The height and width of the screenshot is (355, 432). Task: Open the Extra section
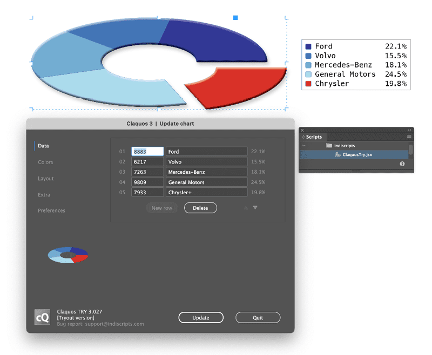point(44,195)
